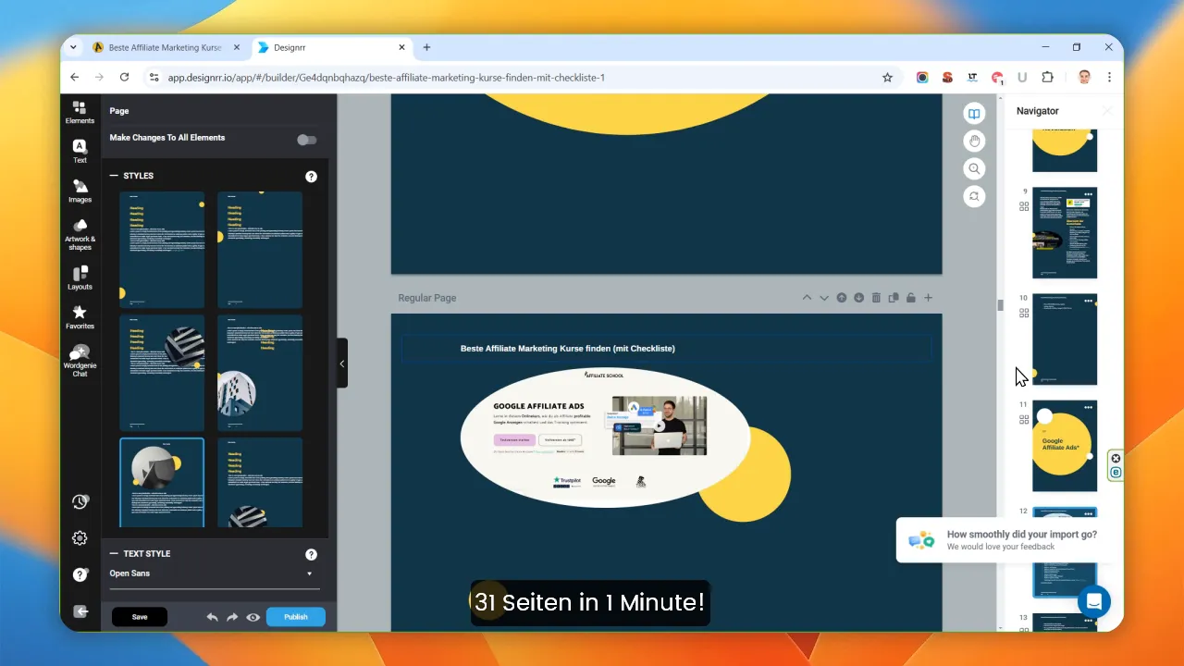Open help in left sidebar bottom
This screenshot has width=1184, height=666.
coord(80,574)
